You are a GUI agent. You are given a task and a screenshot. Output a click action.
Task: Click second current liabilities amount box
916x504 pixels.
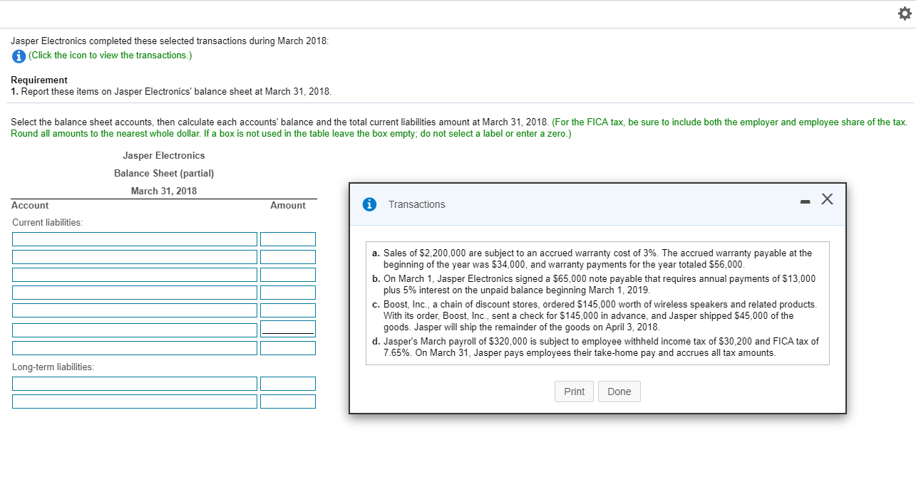288,257
